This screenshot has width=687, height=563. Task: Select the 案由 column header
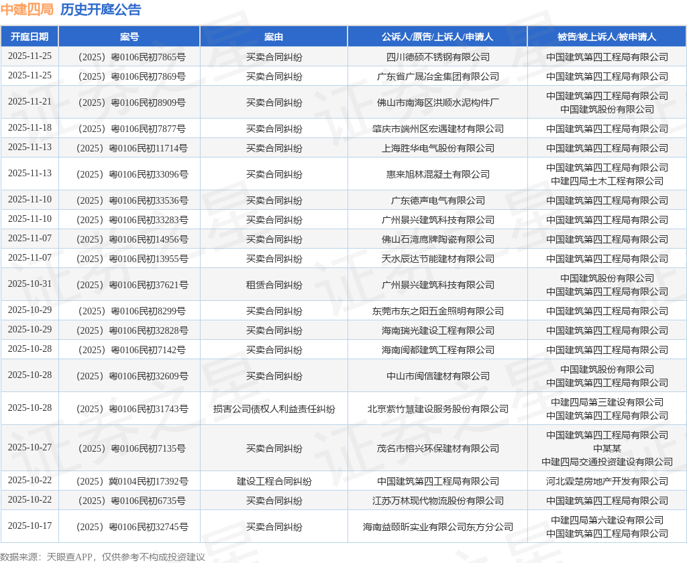click(274, 37)
